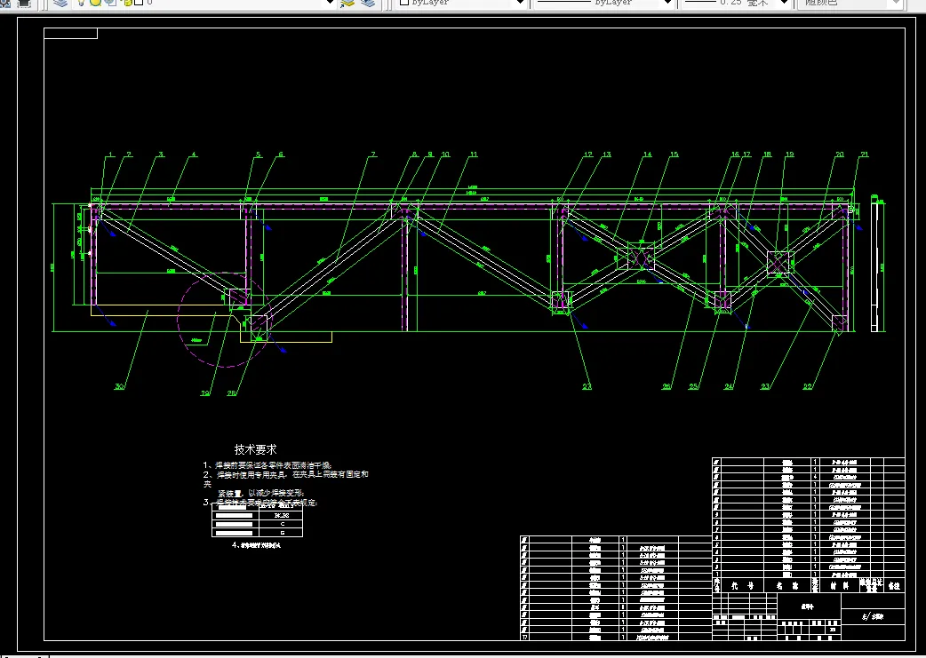The width and height of the screenshot is (926, 658).
Task: Click part balloon number 14
Action: 648,155
